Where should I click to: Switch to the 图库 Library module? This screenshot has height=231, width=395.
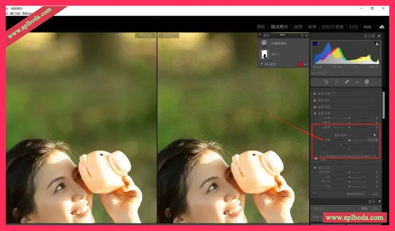[x=261, y=27]
